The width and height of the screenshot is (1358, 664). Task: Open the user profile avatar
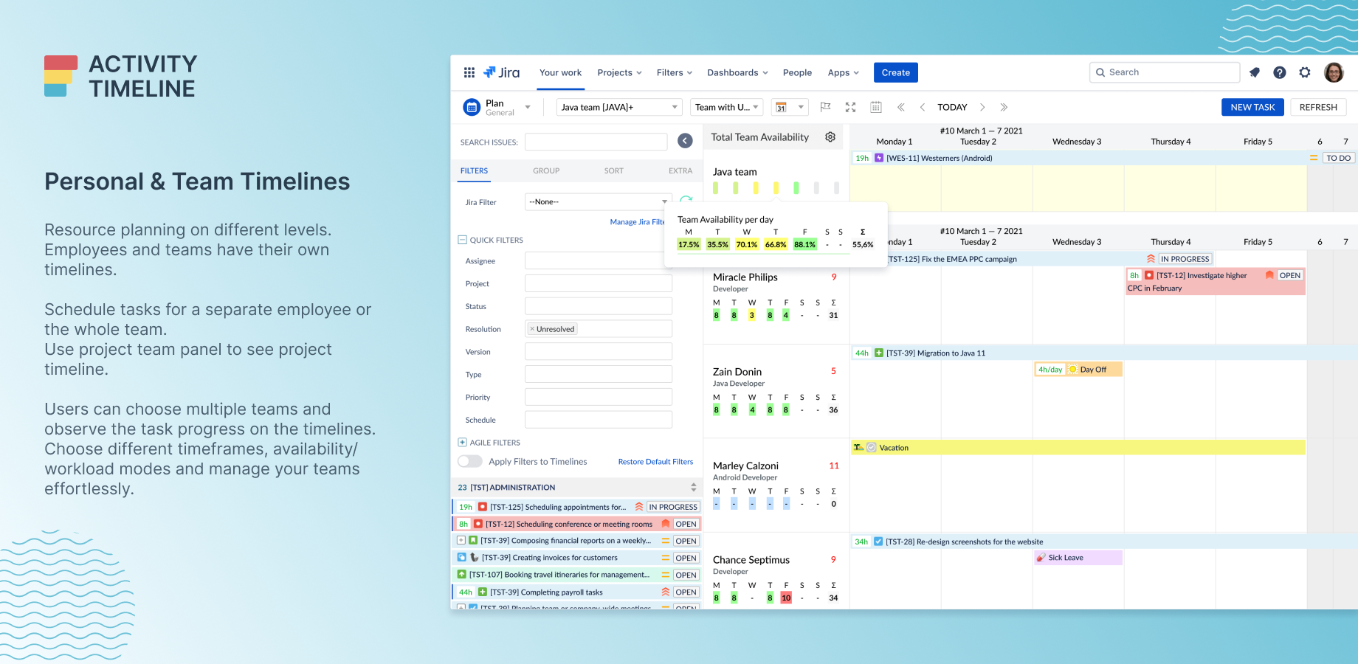(1334, 72)
